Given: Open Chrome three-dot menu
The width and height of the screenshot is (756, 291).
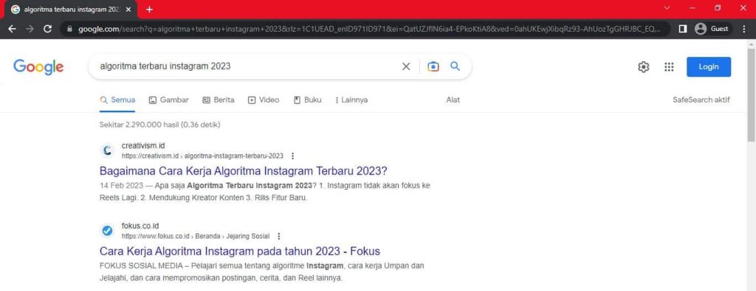Looking at the screenshot, I should [x=744, y=29].
